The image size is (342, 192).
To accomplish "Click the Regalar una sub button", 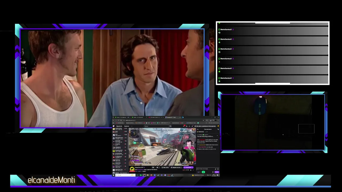I will (176, 167).
